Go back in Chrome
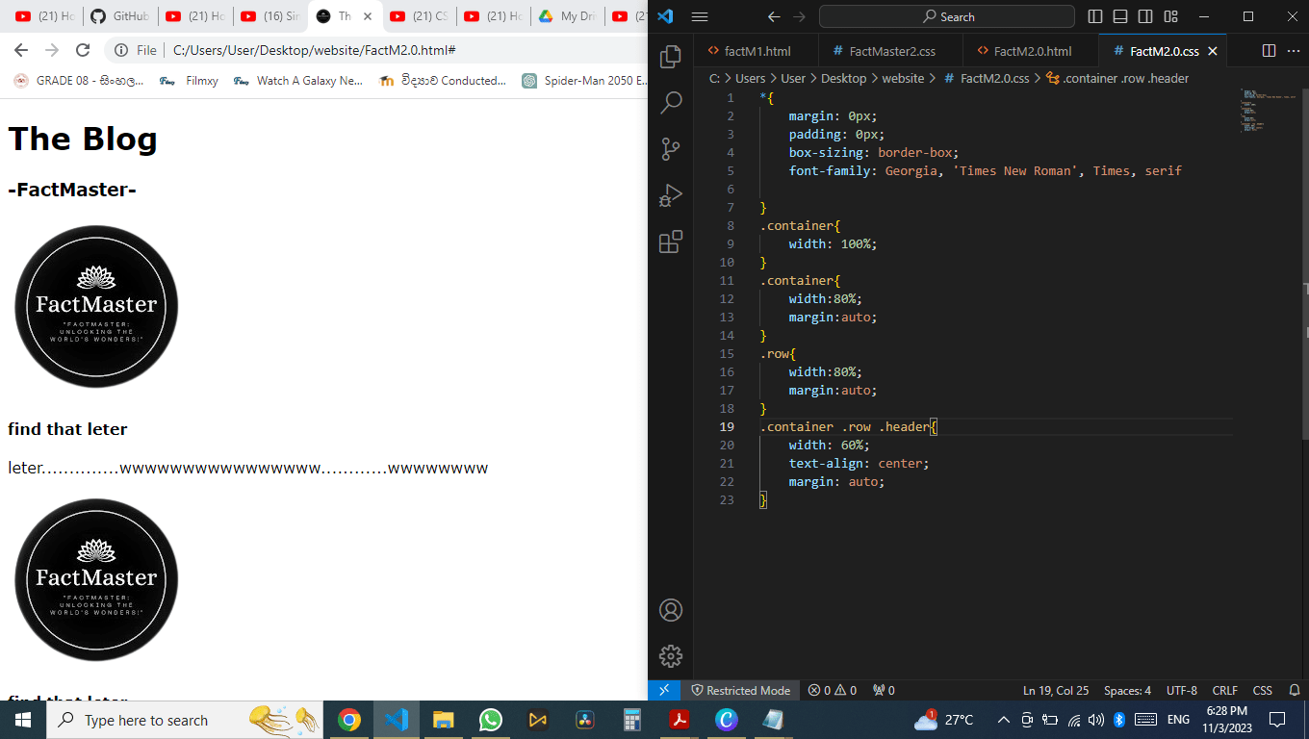1309x739 pixels. (21, 50)
